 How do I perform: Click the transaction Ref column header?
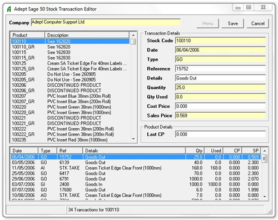pos(70,151)
